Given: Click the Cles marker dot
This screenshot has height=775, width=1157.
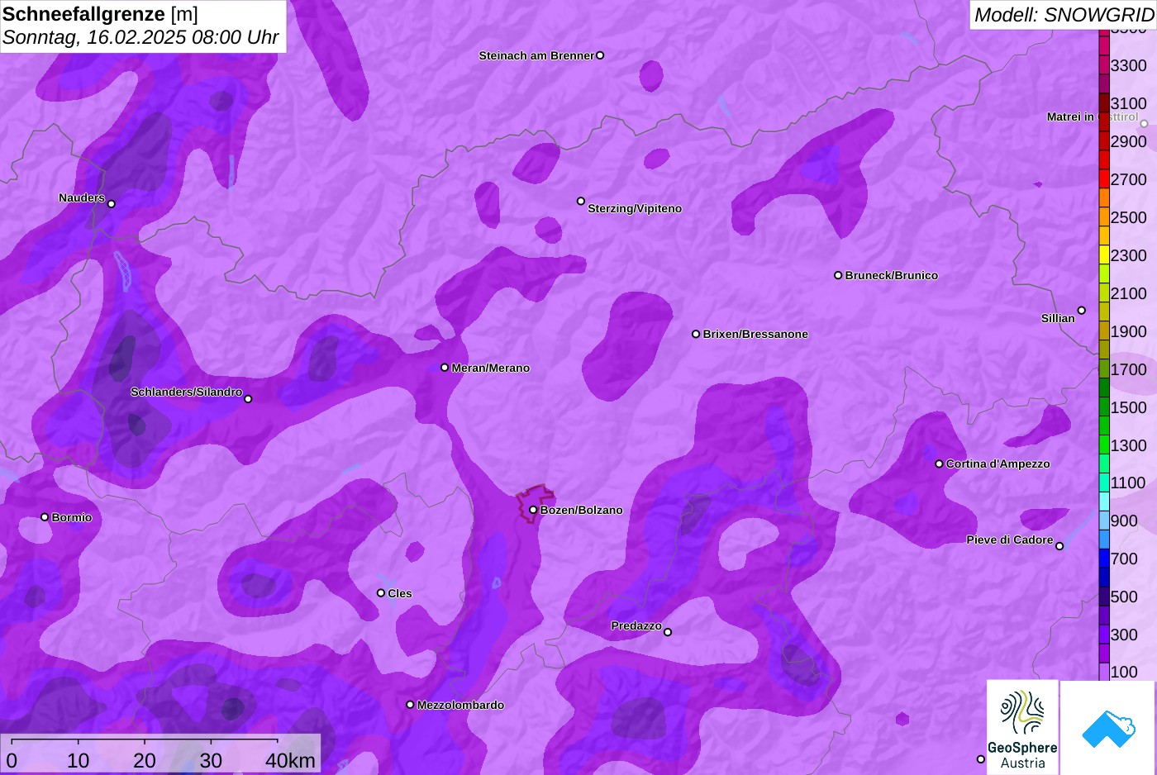Looking at the screenshot, I should pyautogui.click(x=381, y=593).
